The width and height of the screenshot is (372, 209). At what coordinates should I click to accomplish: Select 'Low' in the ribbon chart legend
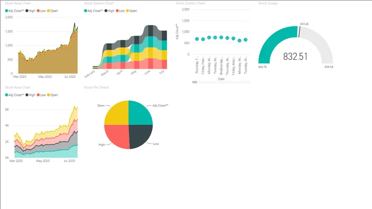coord(120,10)
